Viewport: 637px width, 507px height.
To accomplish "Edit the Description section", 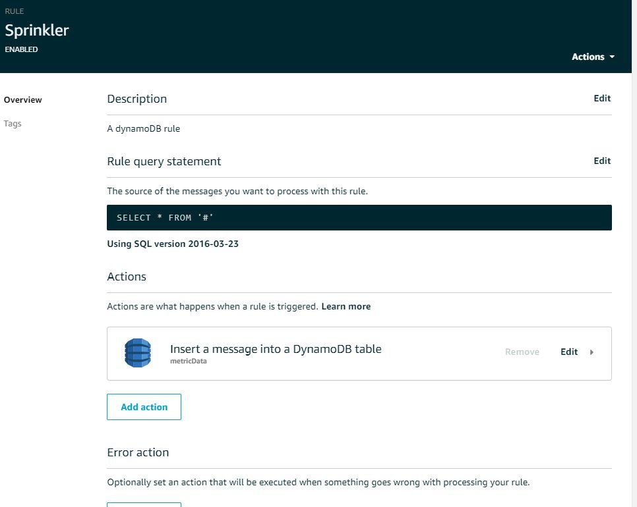I will pyautogui.click(x=602, y=98).
